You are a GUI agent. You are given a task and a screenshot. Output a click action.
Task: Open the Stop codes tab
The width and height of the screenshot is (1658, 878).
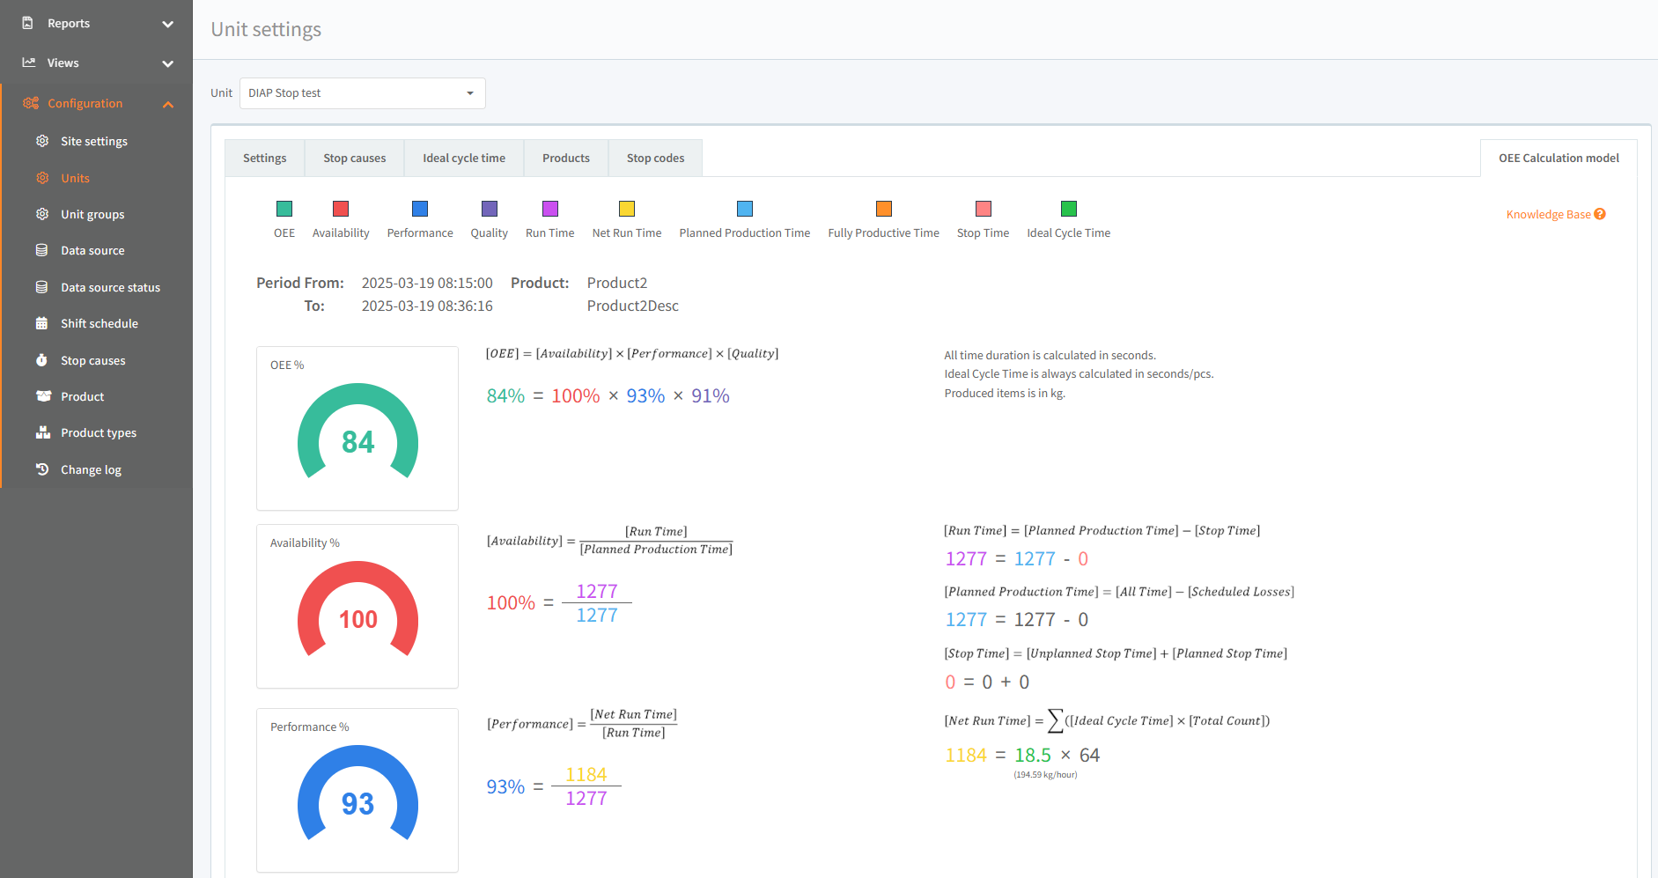click(x=656, y=159)
